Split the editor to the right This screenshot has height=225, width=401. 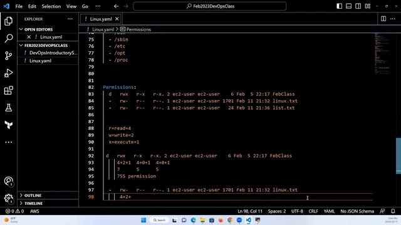tap(383, 19)
